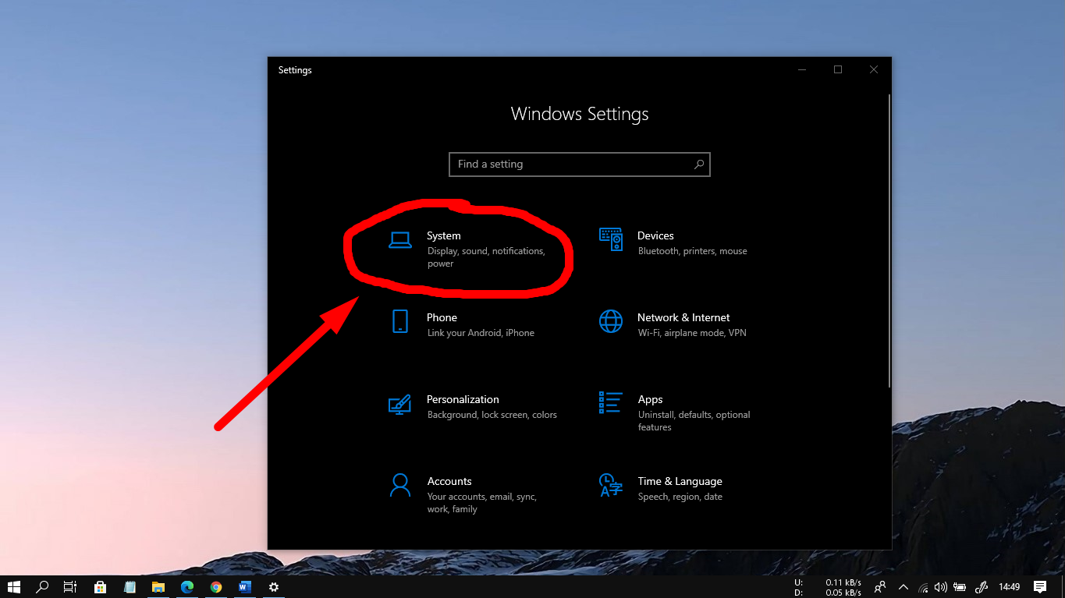Click the search magnifier in Find a setting
Viewport: 1065px width, 598px height.
pyautogui.click(x=699, y=165)
